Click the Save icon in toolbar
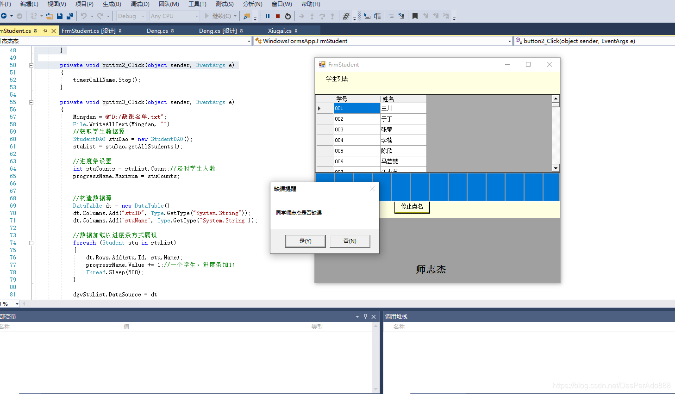Viewport: 675px width, 394px height. click(60, 16)
